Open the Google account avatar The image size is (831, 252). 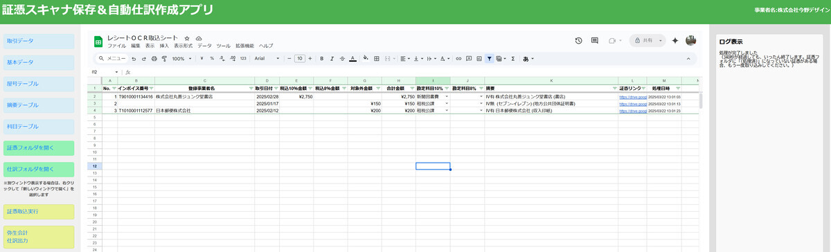pyautogui.click(x=690, y=41)
